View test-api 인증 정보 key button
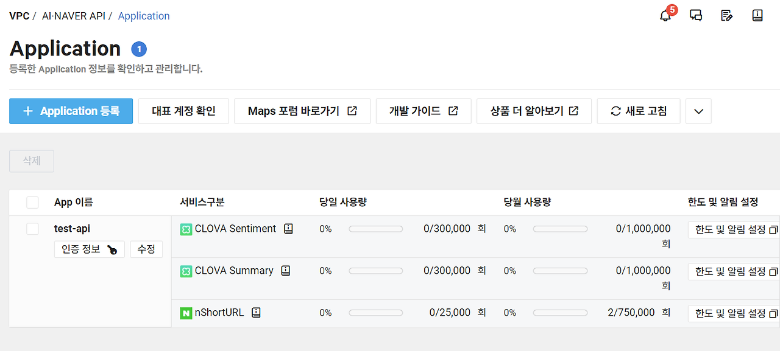The image size is (780, 351). click(90, 249)
